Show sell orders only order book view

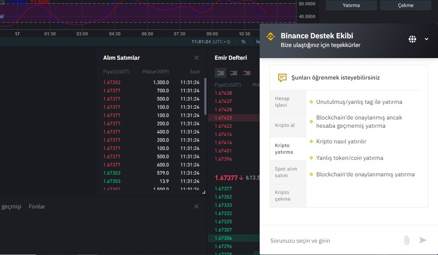coord(246,73)
